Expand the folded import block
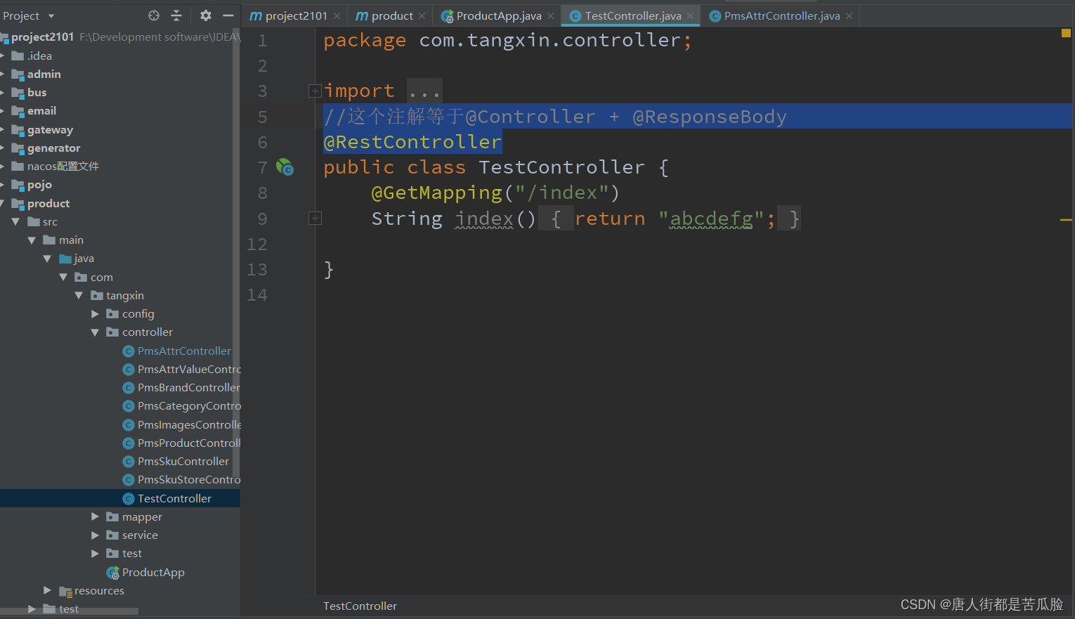 point(315,91)
